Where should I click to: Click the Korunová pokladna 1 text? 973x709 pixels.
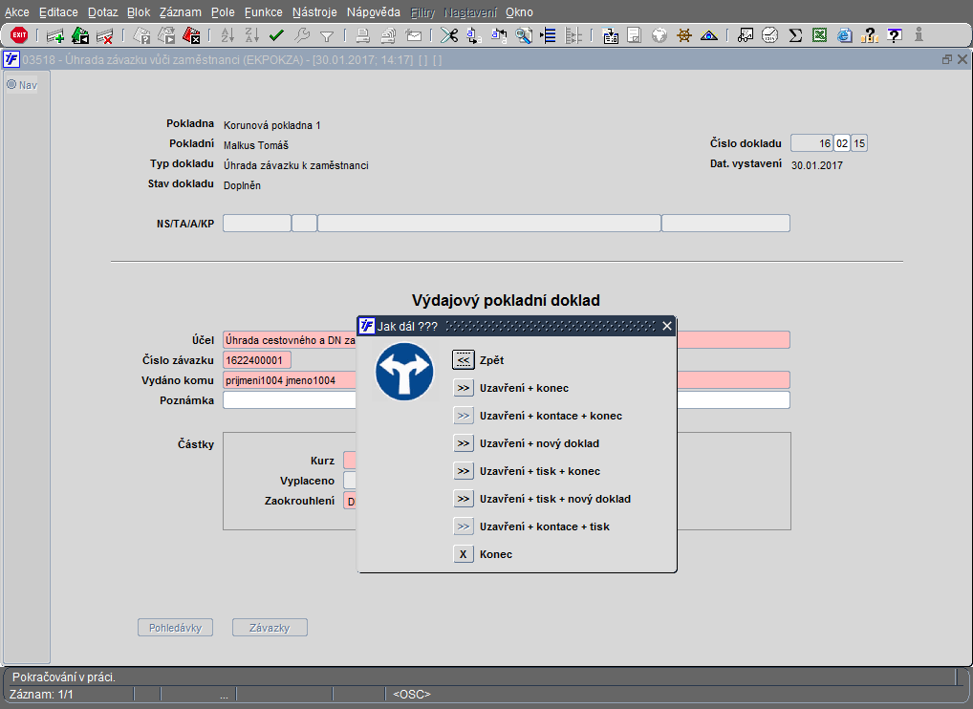tap(271, 125)
